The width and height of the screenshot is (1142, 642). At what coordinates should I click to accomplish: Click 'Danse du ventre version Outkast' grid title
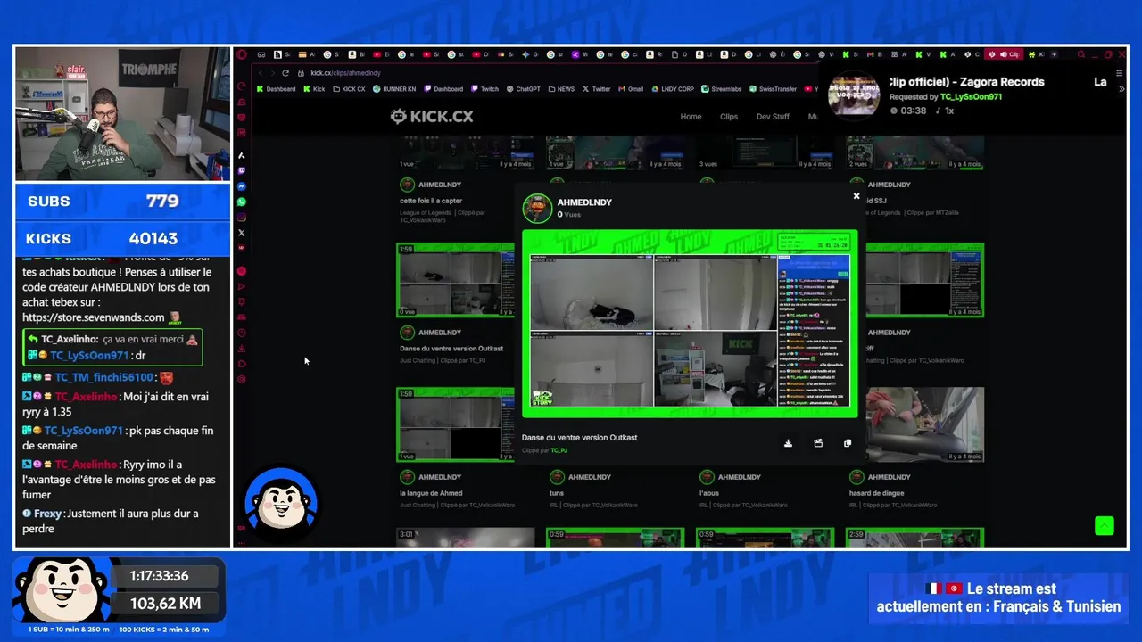[451, 349]
